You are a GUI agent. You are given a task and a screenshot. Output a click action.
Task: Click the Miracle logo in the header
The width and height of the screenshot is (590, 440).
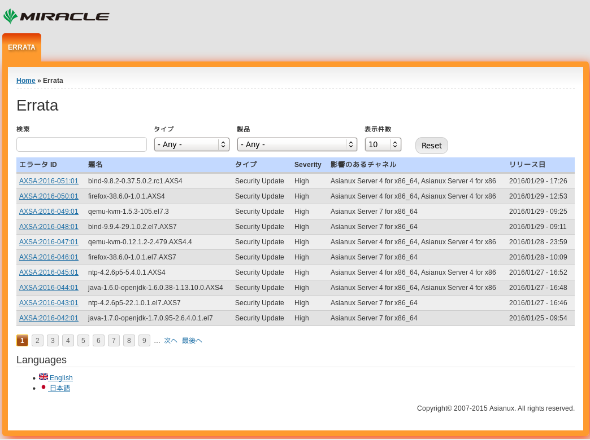click(x=57, y=16)
